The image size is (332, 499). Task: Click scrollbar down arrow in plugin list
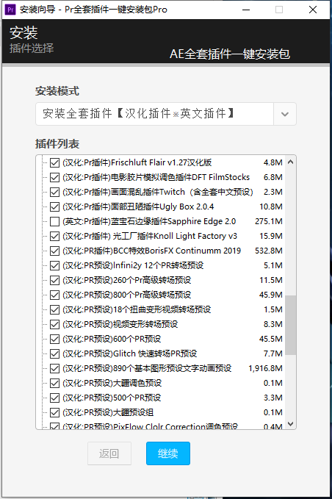pos(290,423)
